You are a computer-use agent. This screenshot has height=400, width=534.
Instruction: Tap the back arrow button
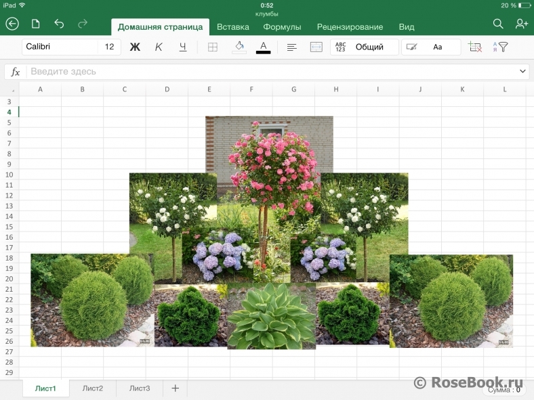12,24
